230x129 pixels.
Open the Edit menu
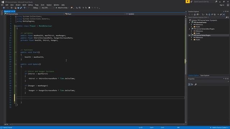pos(7,5)
